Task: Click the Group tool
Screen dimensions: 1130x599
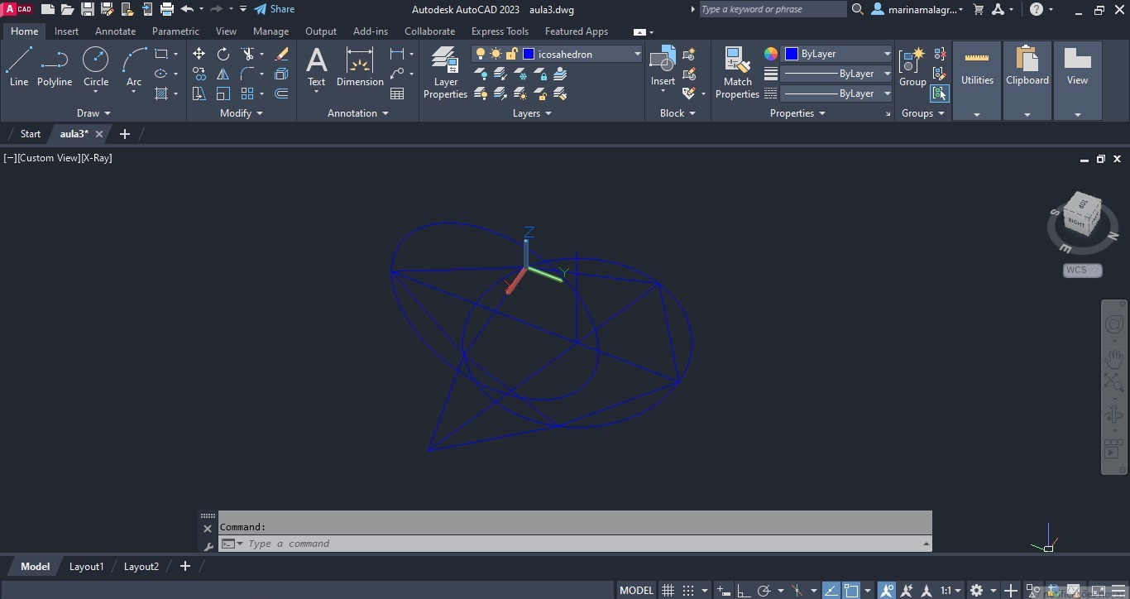Action: coord(912,66)
